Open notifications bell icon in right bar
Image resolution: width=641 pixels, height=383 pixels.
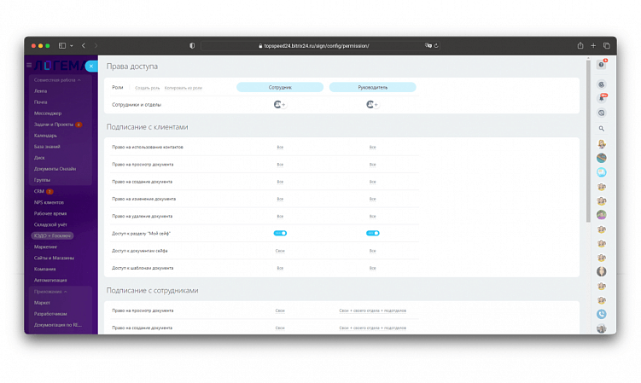(602, 98)
